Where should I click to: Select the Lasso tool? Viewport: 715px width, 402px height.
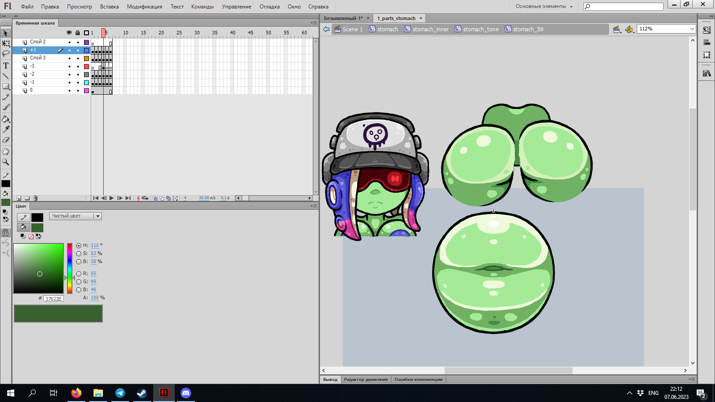tap(6, 54)
